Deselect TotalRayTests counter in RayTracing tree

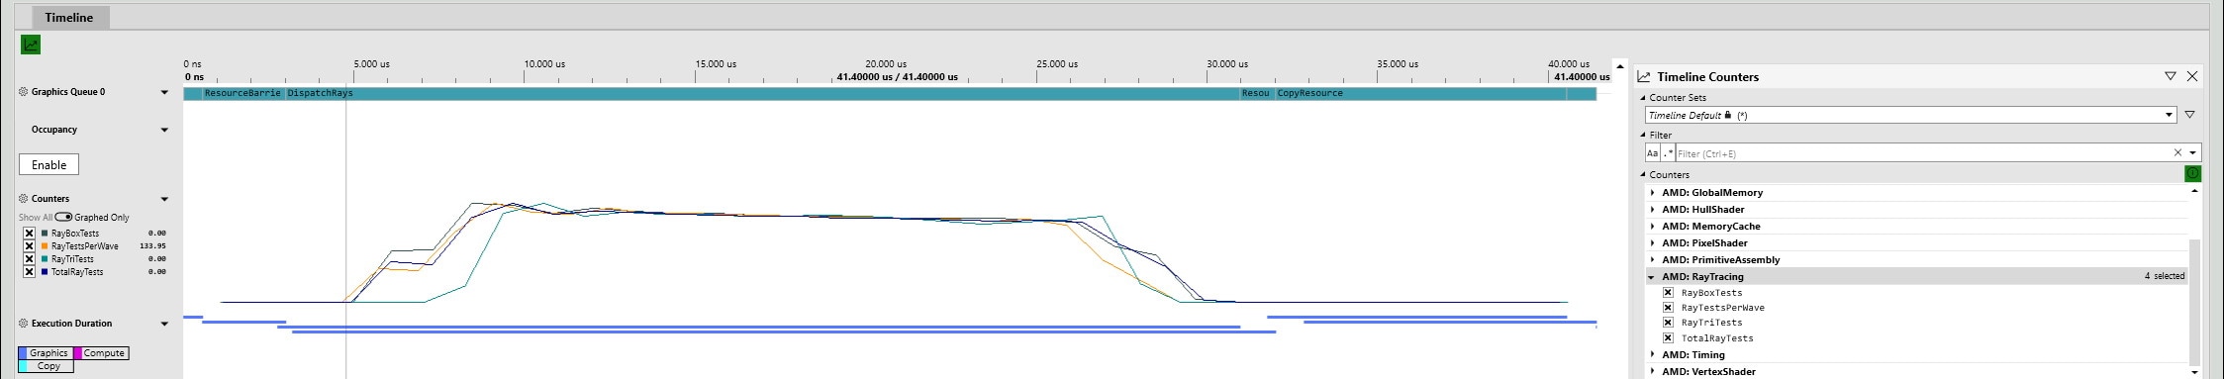(x=1668, y=338)
